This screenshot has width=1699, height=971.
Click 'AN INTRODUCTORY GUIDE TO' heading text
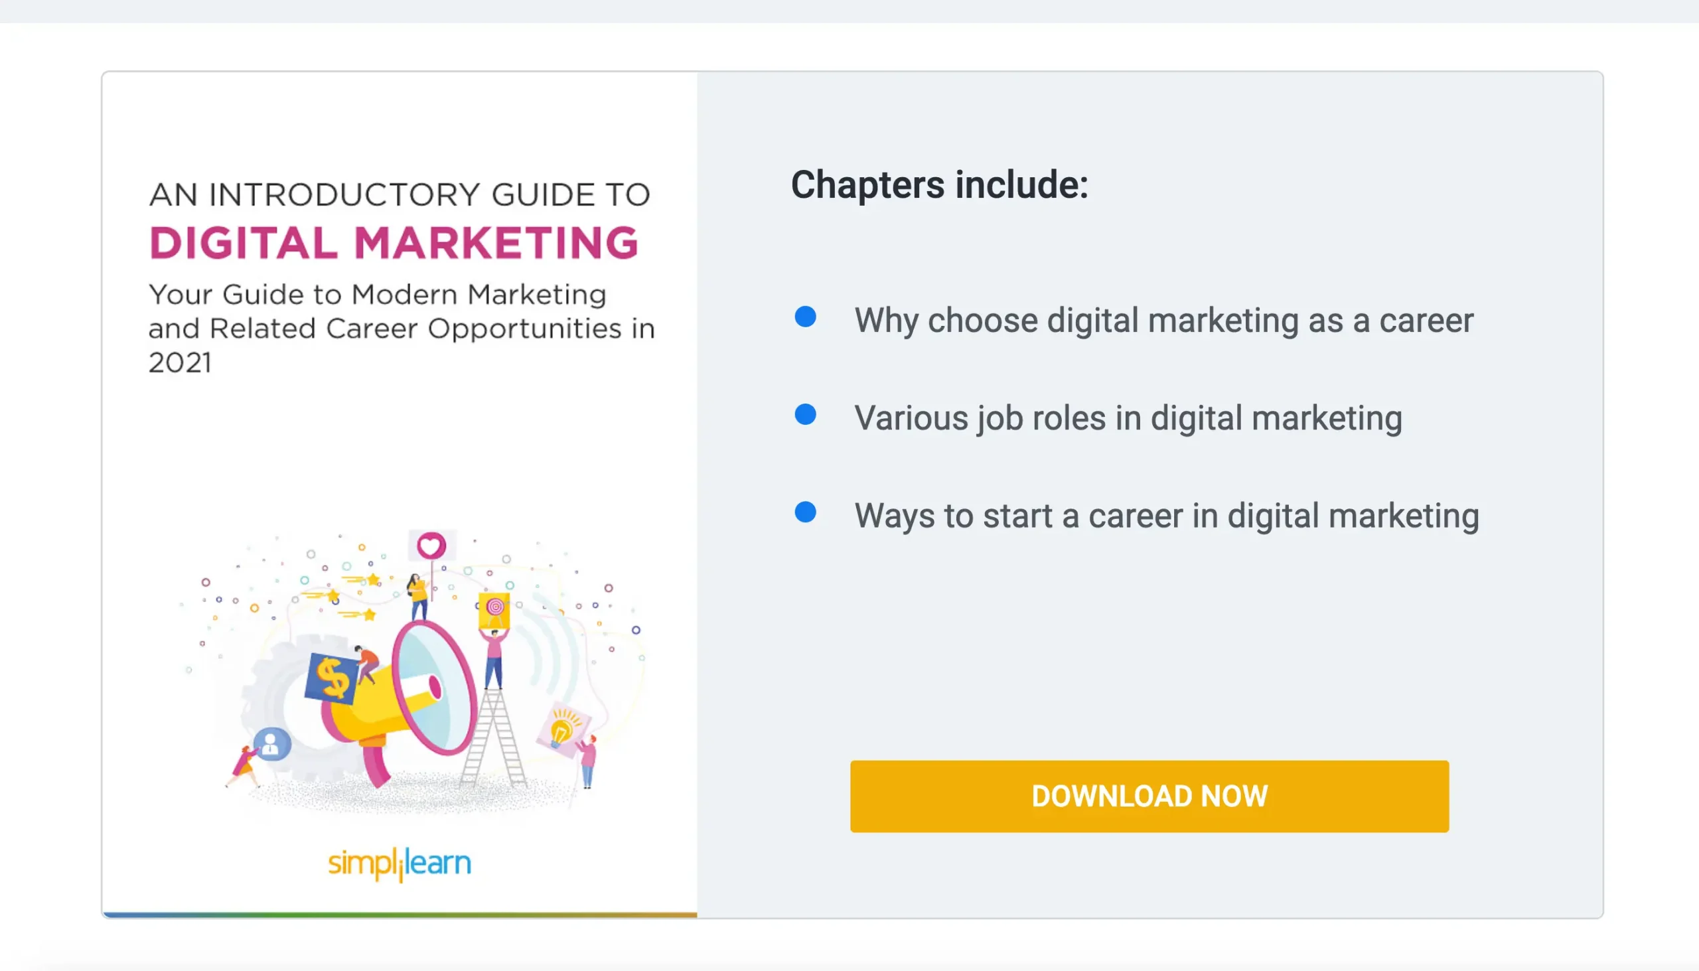(400, 194)
